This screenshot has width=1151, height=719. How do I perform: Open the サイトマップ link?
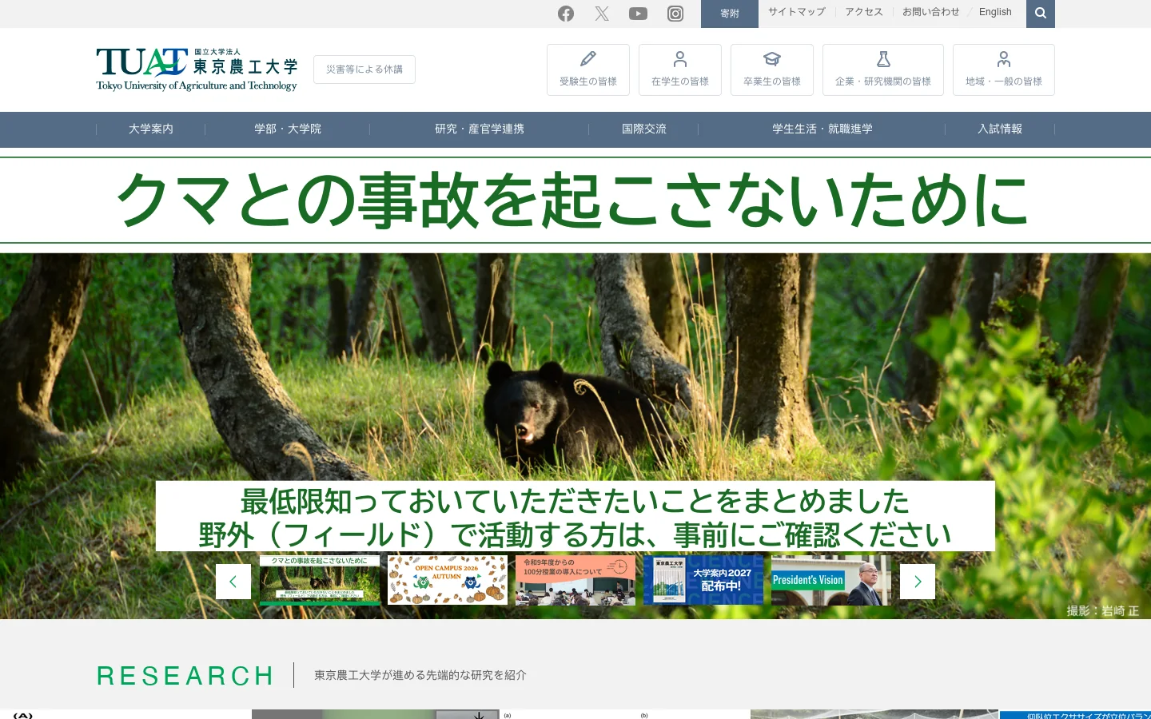[797, 12]
